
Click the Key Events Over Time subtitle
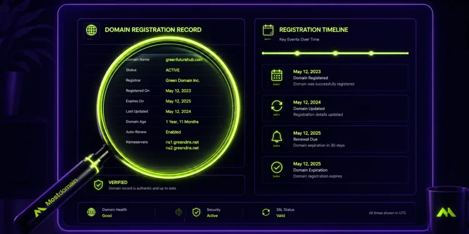[299, 39]
